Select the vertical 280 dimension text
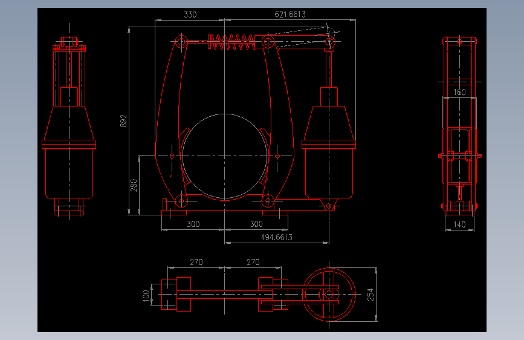 point(134,185)
